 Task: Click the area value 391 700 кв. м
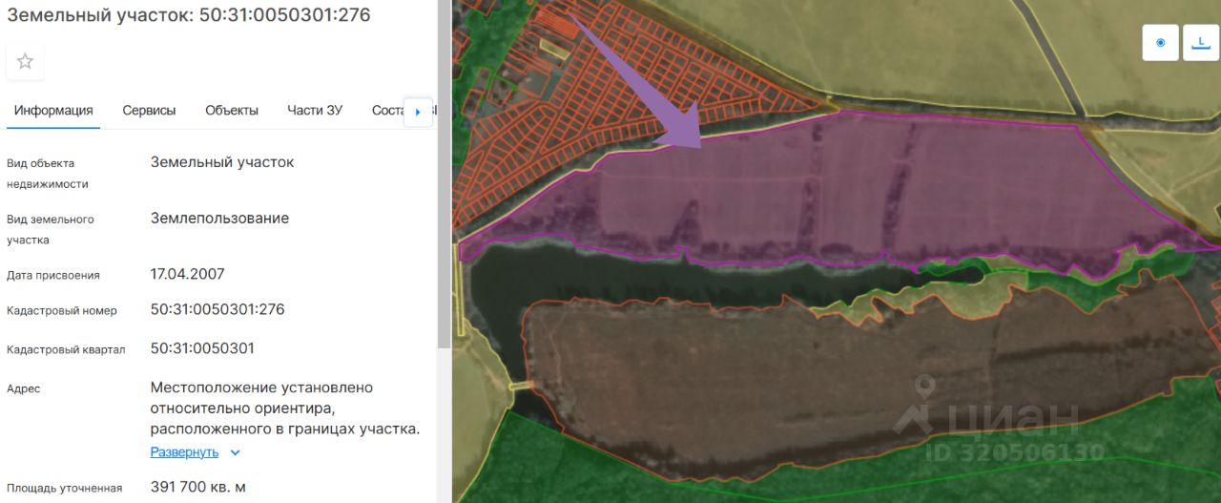(x=198, y=487)
